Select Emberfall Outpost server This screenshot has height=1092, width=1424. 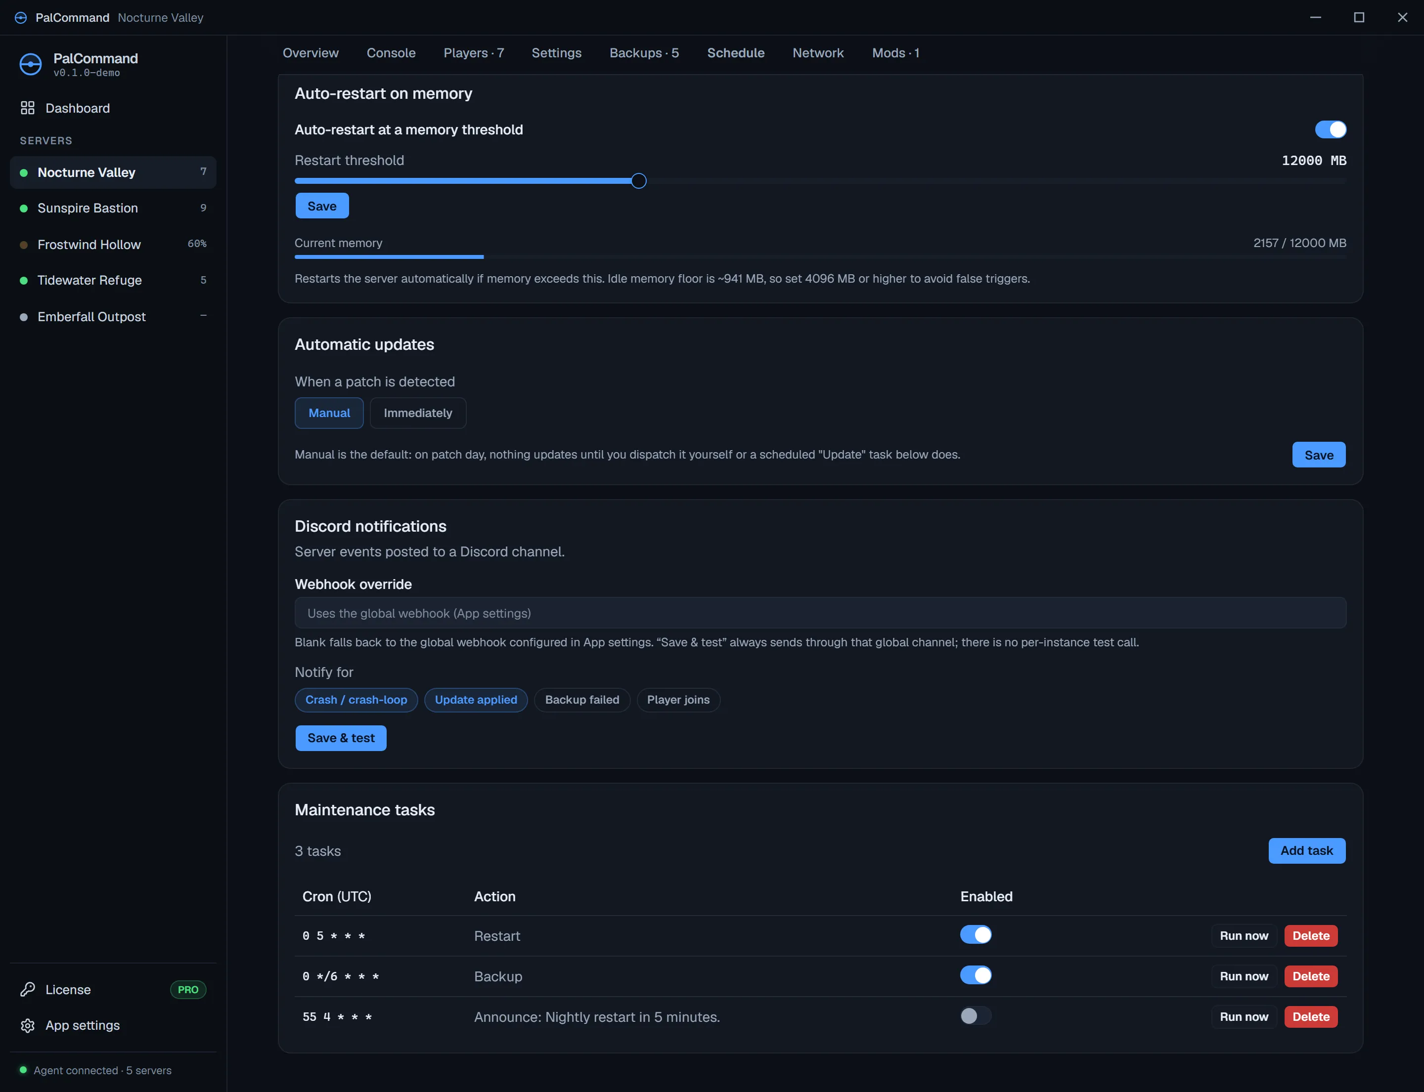tap(113, 317)
